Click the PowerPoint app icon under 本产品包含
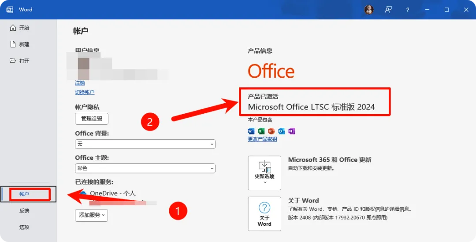The image size is (476, 242). [271, 131]
